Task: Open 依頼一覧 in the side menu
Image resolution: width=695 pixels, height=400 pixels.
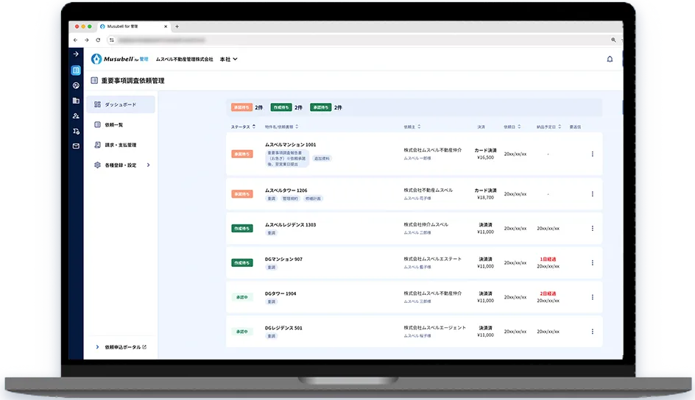Action: click(121, 125)
